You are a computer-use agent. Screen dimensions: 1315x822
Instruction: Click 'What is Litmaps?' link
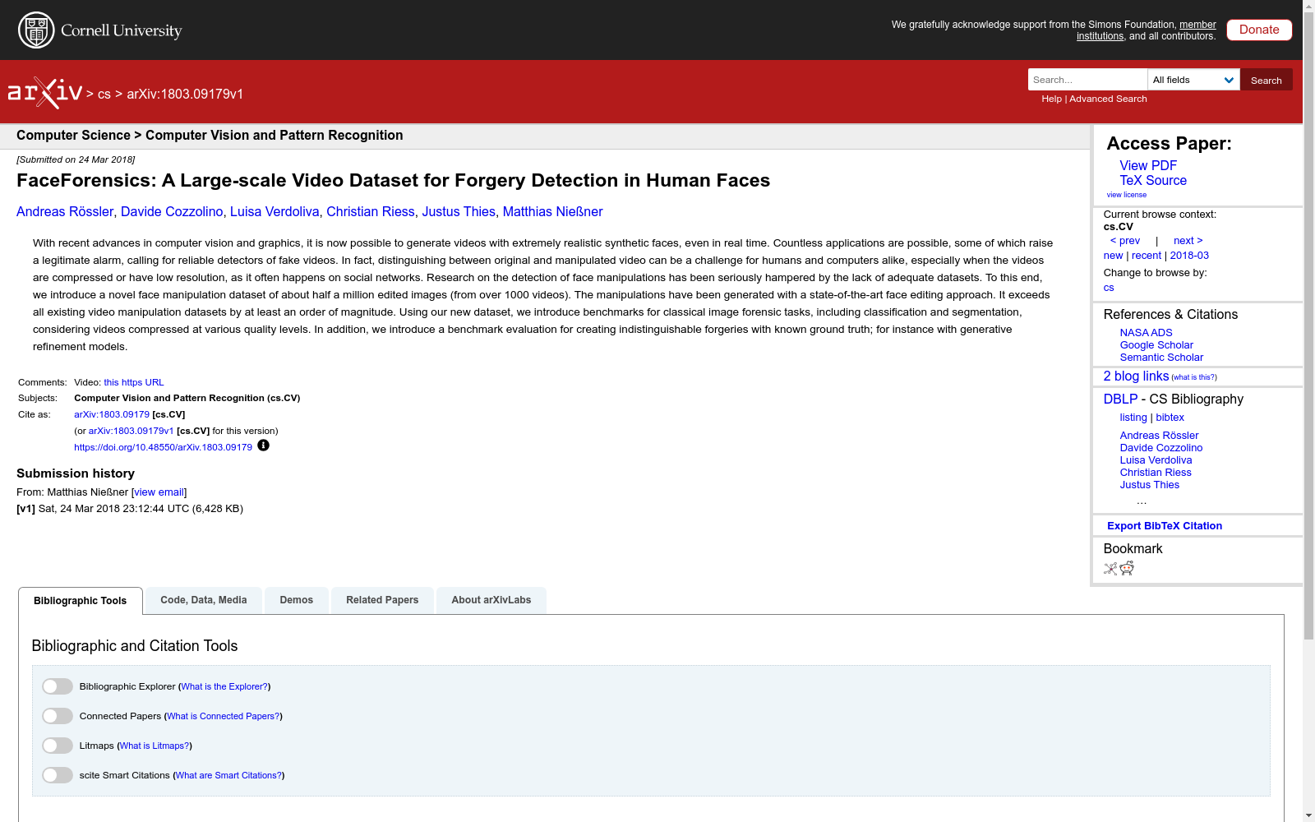(155, 746)
